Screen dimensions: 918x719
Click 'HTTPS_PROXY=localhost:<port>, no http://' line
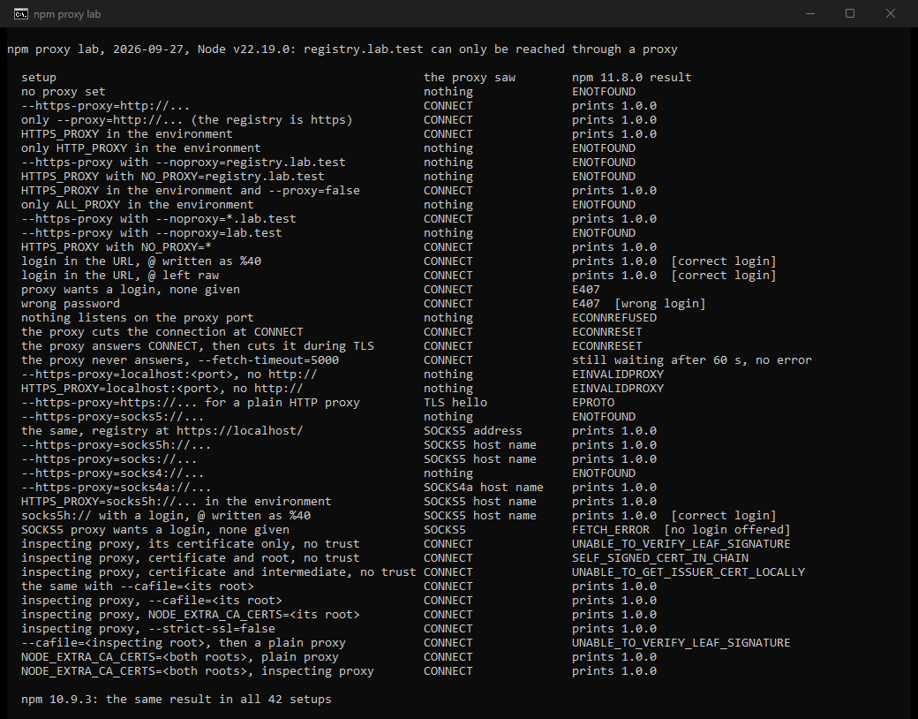click(162, 388)
